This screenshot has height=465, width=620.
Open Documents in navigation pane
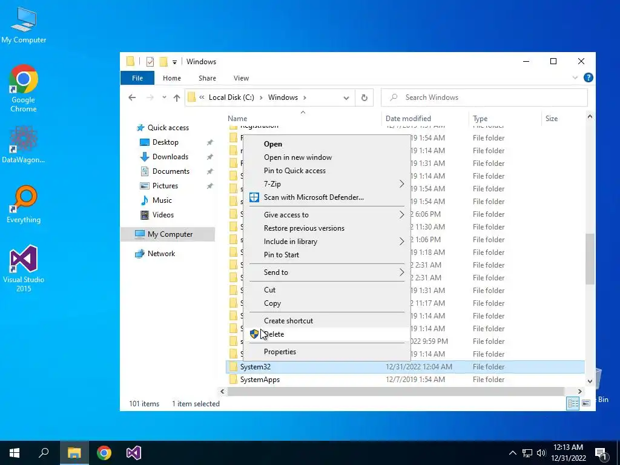[x=171, y=171]
